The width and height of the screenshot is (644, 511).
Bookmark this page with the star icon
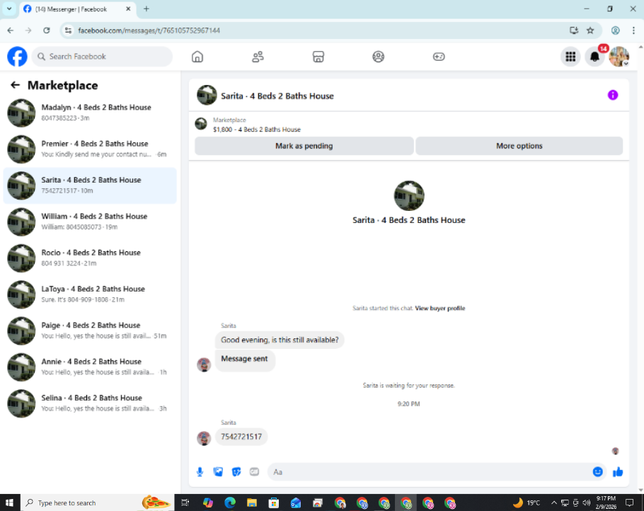[x=590, y=30]
